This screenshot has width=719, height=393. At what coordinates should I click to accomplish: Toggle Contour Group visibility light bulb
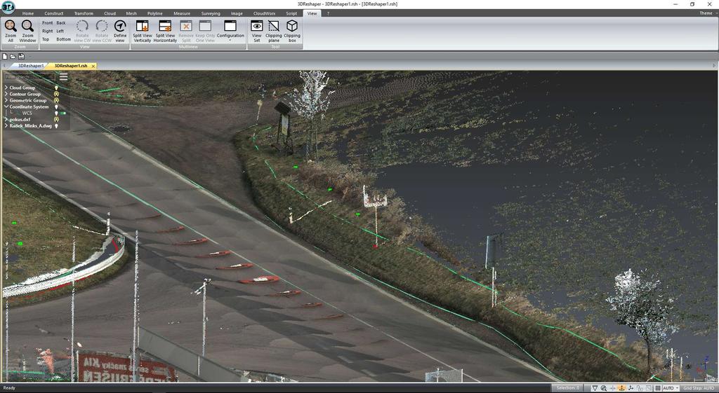pos(56,94)
